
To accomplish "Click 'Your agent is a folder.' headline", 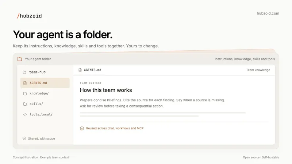I will point(62,35).
